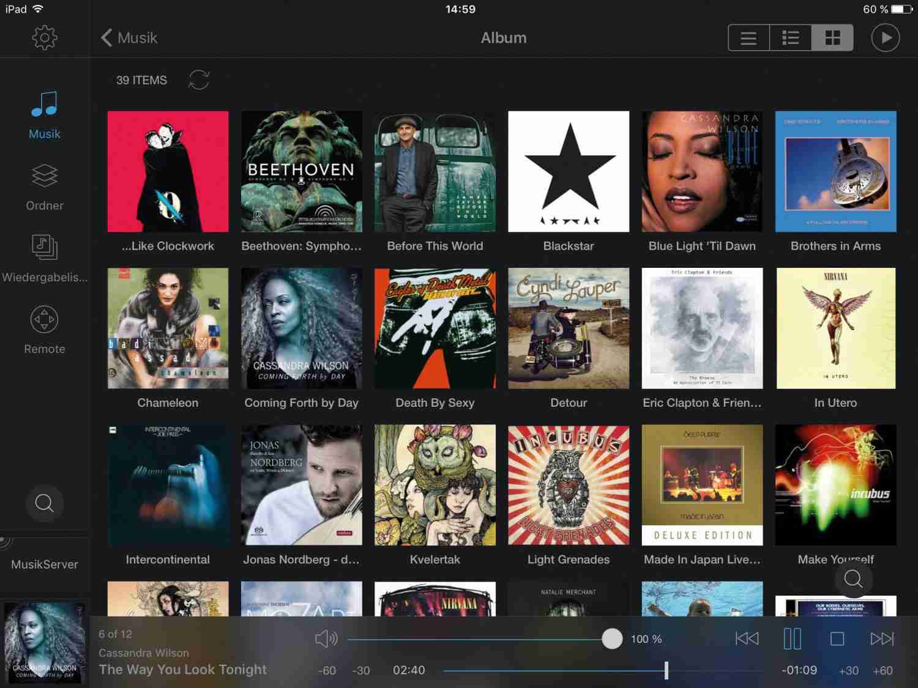Go back to Musik
The height and width of the screenshot is (688, 918).
pyautogui.click(x=129, y=38)
